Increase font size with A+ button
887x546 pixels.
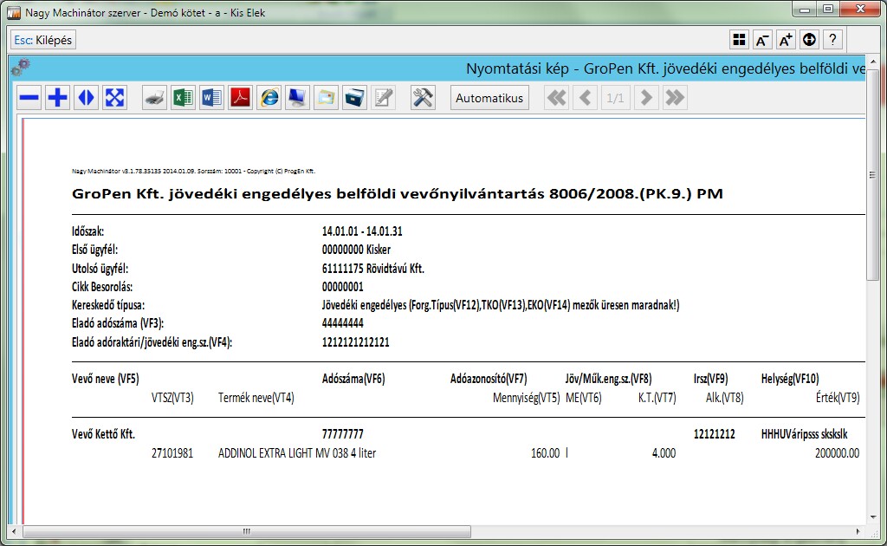coord(786,40)
